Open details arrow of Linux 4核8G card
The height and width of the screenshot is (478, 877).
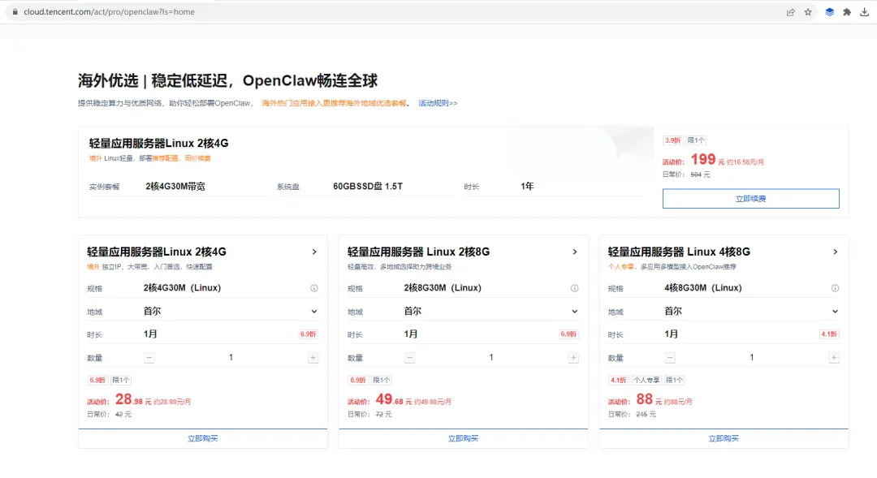pyautogui.click(x=835, y=252)
